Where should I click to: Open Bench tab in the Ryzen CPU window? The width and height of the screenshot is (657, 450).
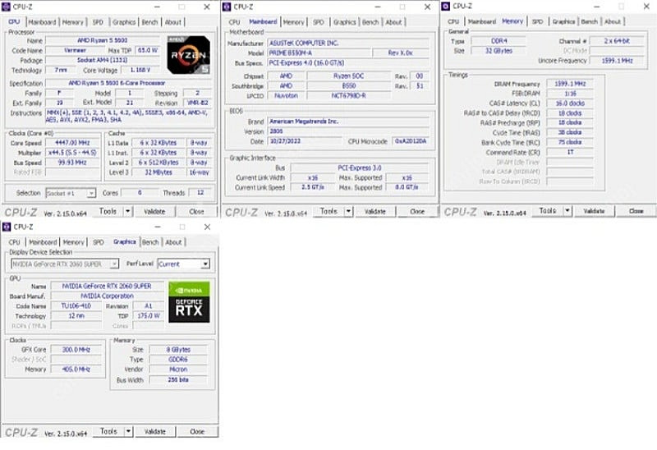click(149, 22)
